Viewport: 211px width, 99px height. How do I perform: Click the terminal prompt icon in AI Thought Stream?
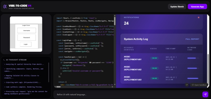tap(4, 60)
